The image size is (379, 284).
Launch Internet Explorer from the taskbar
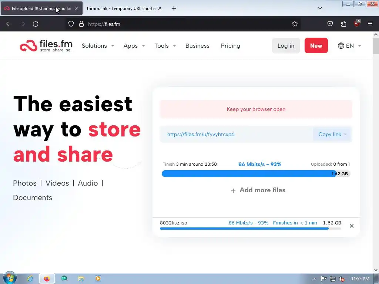30,279
